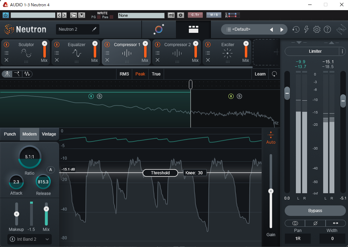This screenshot has height=247, width=348.
Task: Click the Learn crossover button
Action: coord(260,74)
